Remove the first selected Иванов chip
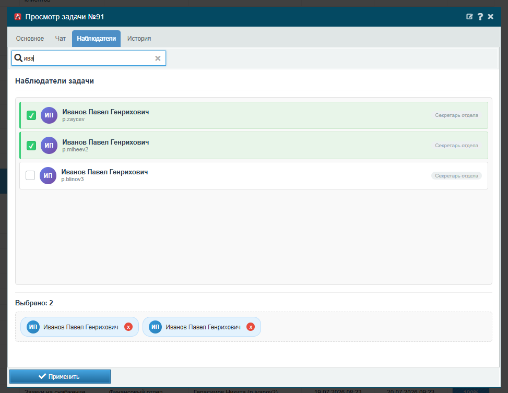508x393 pixels. (x=128, y=327)
